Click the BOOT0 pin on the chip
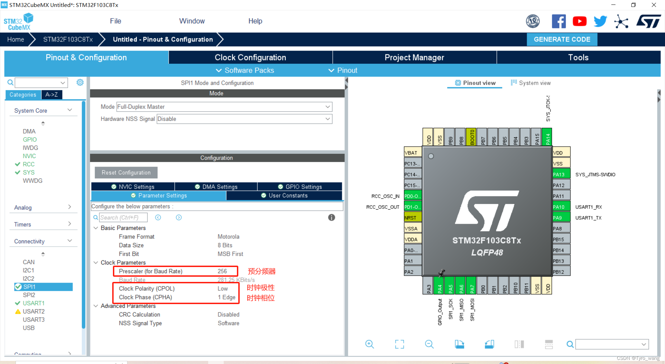The height and width of the screenshot is (364, 665). point(472,137)
